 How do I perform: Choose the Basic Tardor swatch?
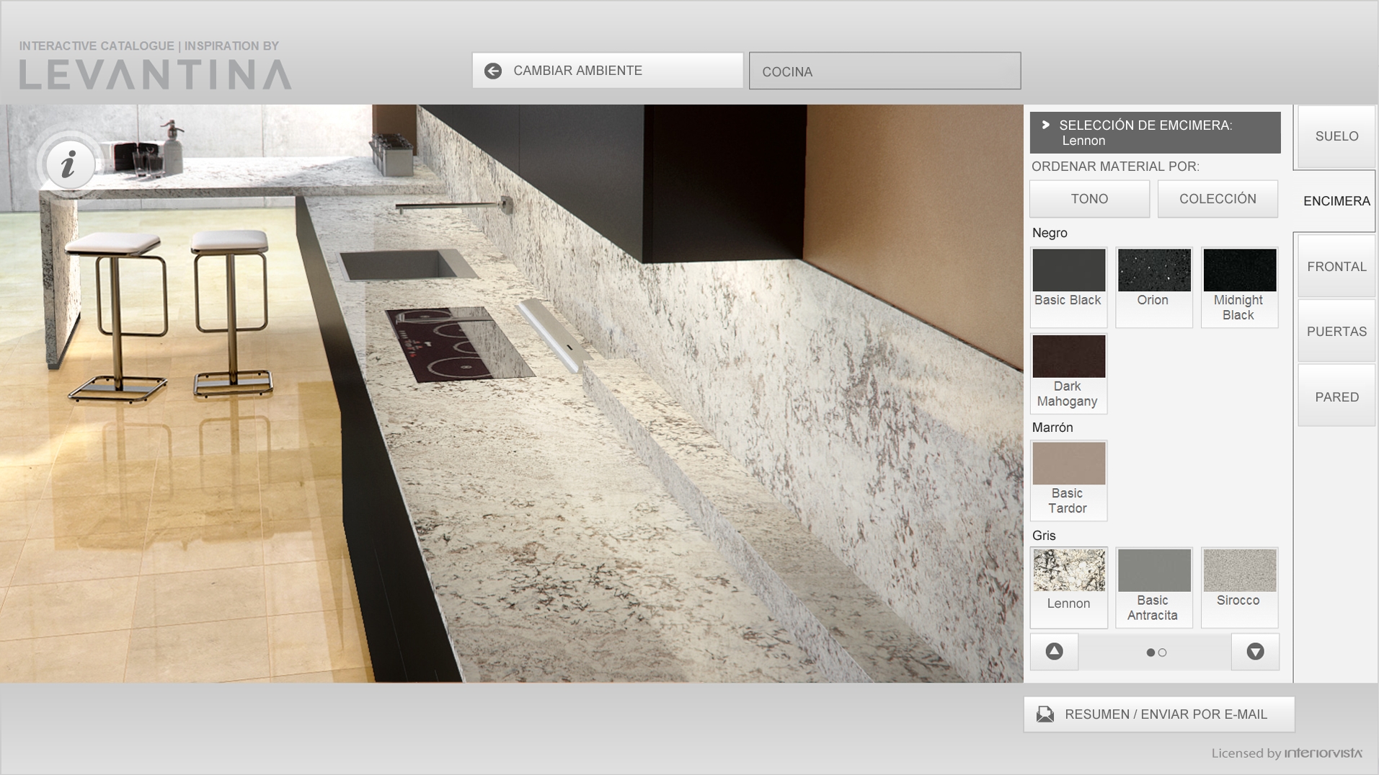click(1068, 481)
